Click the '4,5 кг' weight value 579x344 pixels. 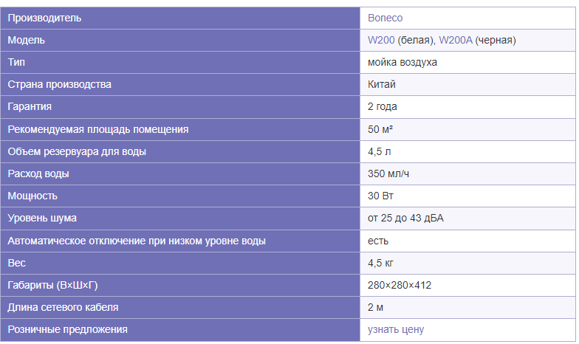[x=380, y=263]
